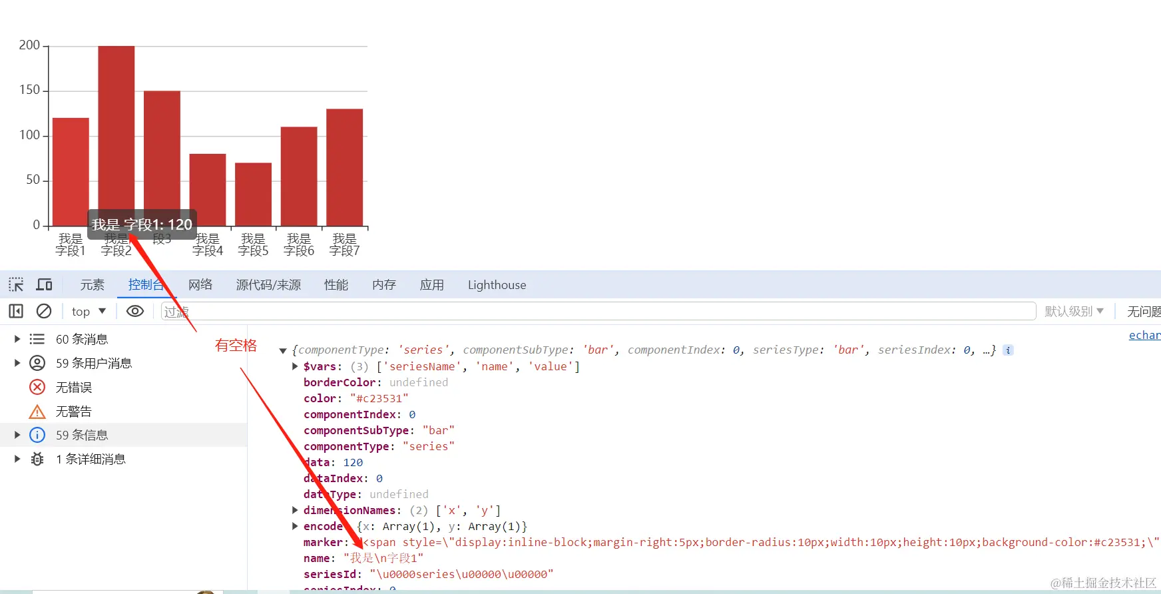Click the dataType undefined value
Viewport: 1161px width, 594px height.
pos(399,494)
